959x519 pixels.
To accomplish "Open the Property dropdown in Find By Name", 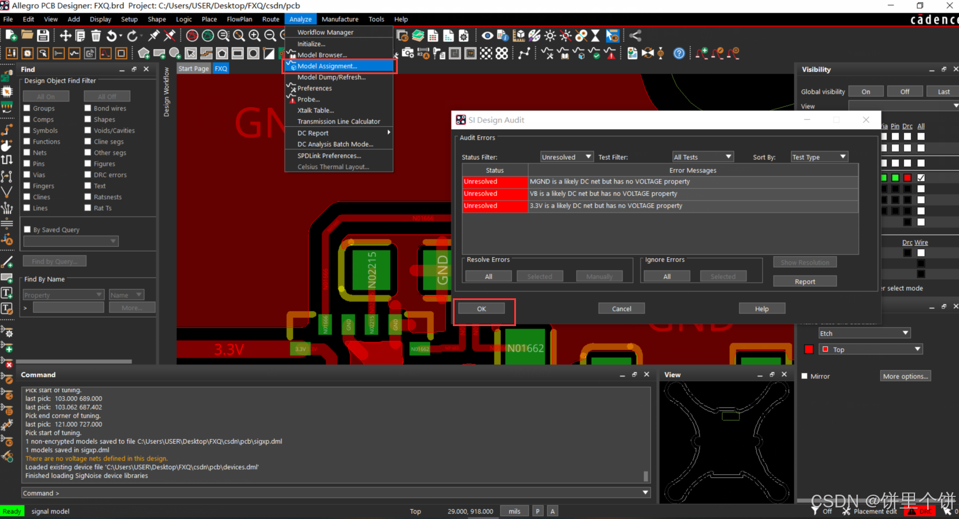I will (x=63, y=295).
